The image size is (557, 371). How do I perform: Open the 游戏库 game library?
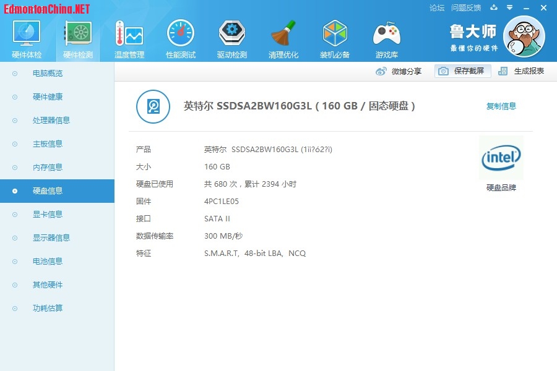coord(386,37)
